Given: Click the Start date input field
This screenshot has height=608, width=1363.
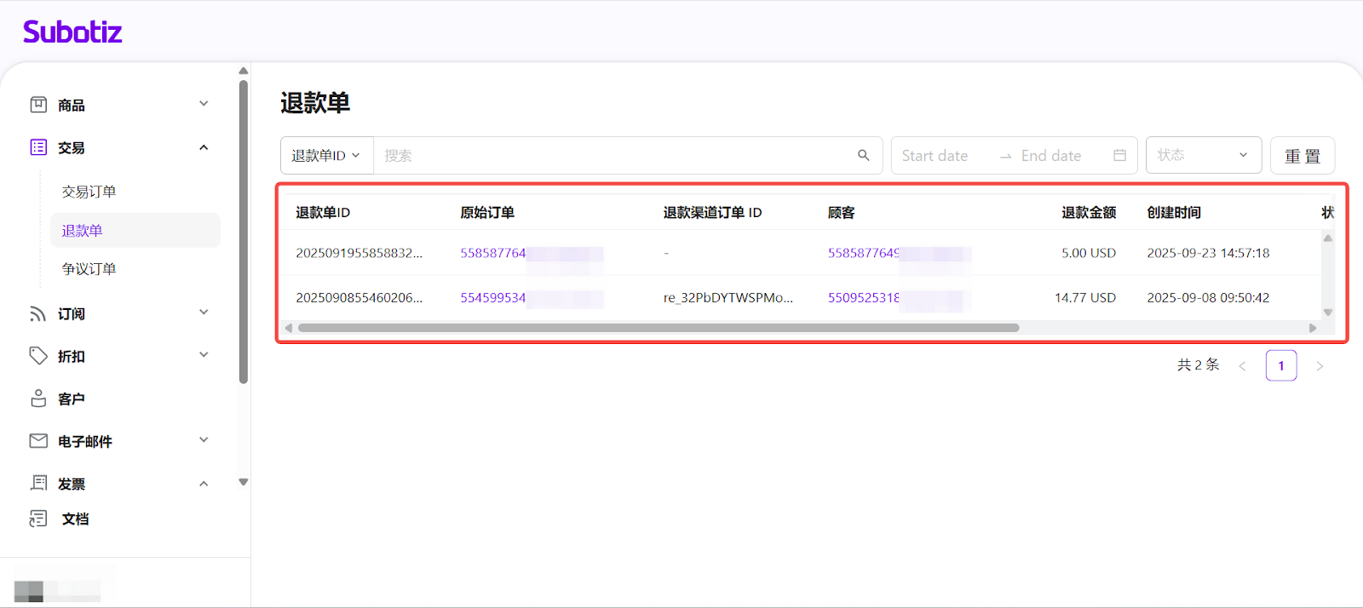Looking at the screenshot, I should coord(935,156).
